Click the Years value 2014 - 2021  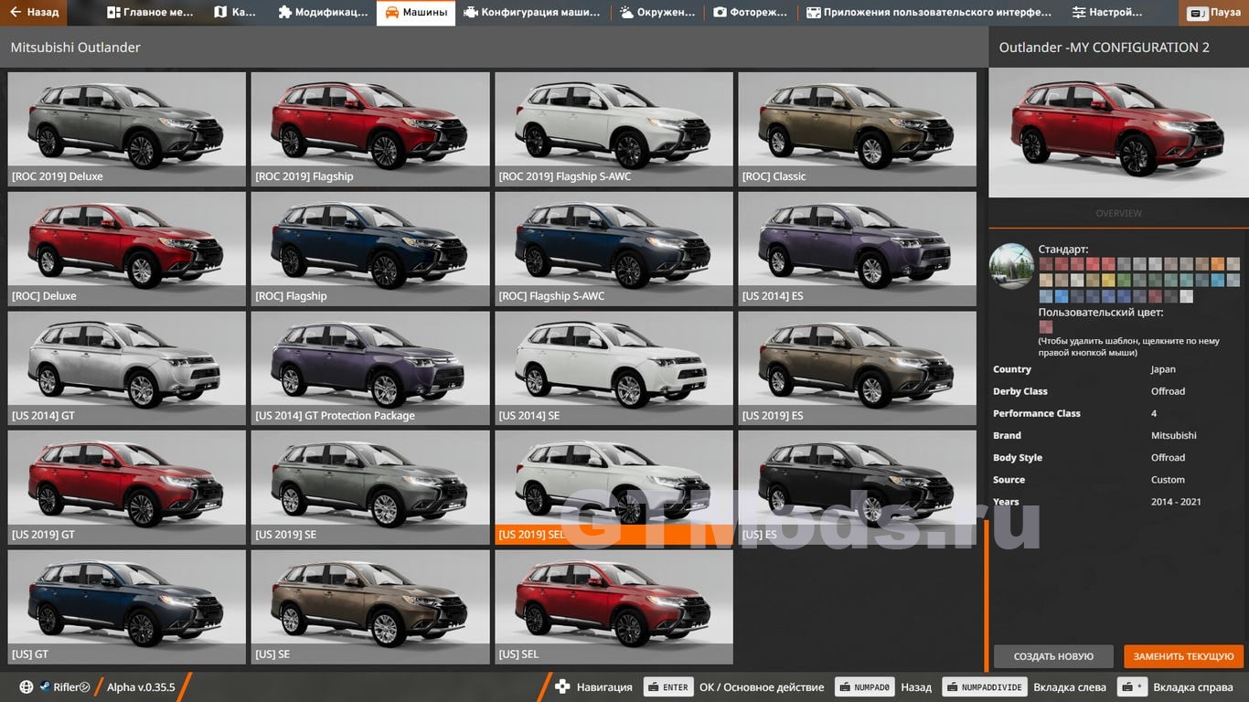[1176, 502]
